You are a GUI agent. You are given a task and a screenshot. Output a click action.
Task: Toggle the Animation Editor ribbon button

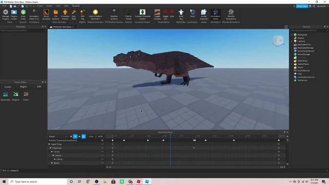coord(215,14)
